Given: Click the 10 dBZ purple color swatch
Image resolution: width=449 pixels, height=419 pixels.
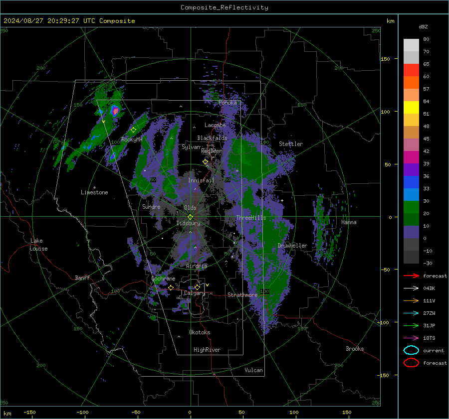Looking at the screenshot, I should (411, 232).
